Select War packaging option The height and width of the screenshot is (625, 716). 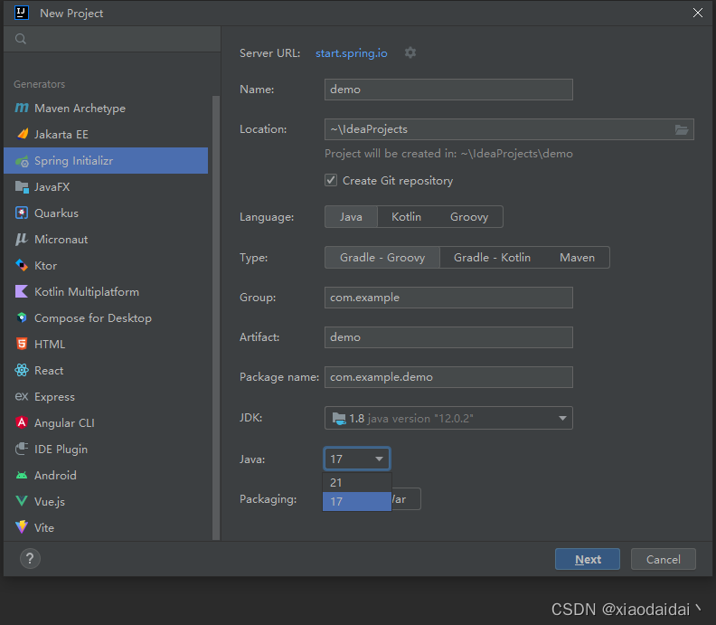tap(406, 499)
